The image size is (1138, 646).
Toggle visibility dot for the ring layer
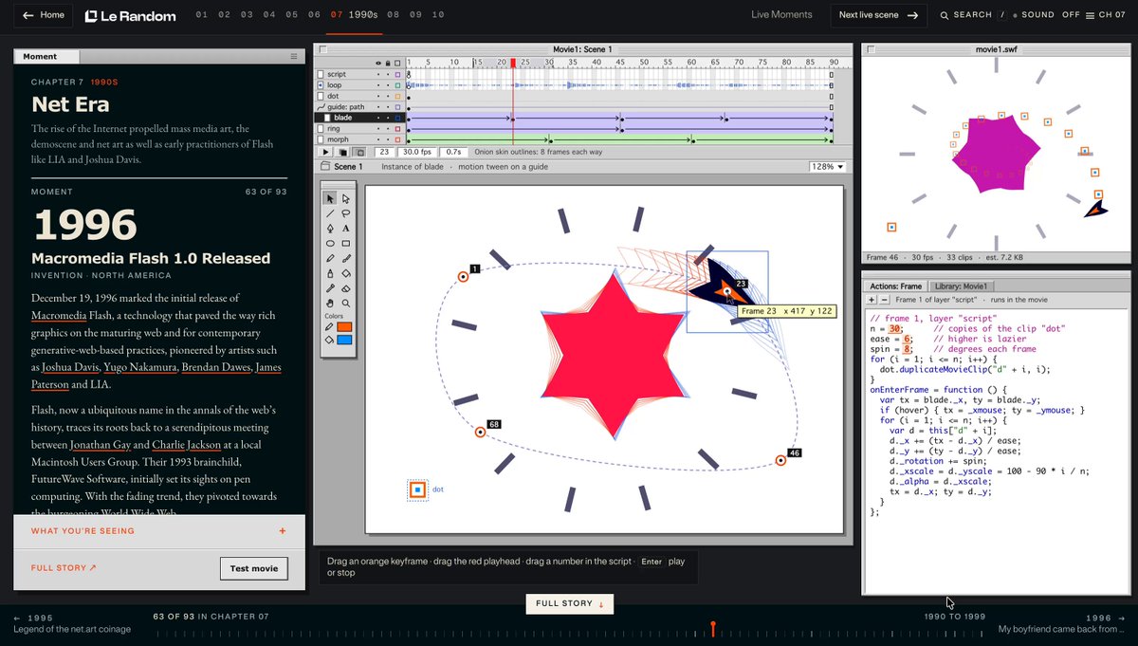(378, 129)
